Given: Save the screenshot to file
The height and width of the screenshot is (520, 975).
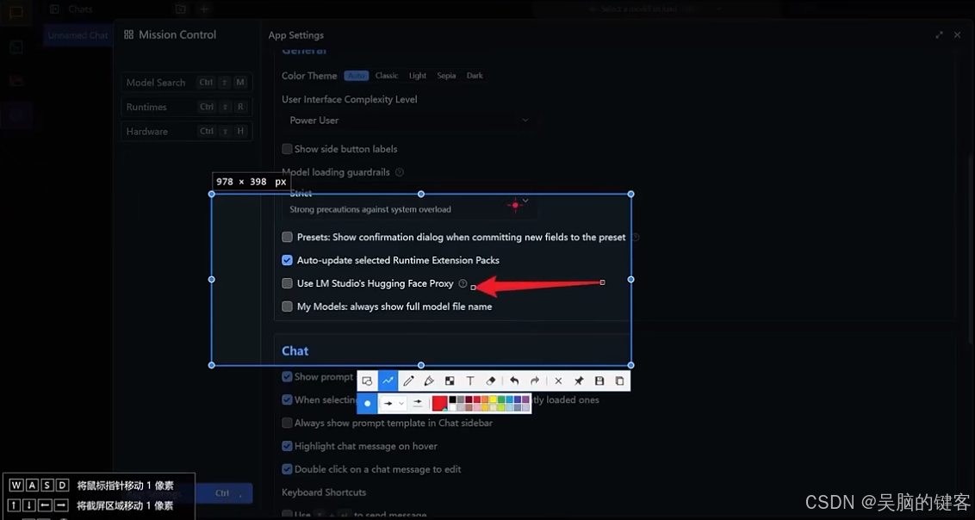Looking at the screenshot, I should 599,381.
